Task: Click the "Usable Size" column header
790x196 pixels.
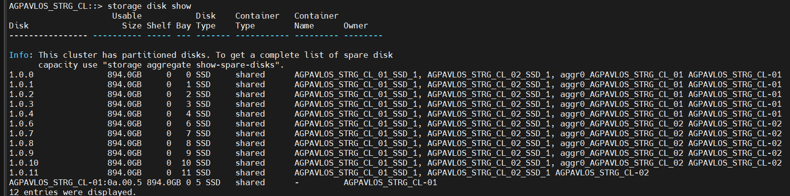Action: click(126, 21)
